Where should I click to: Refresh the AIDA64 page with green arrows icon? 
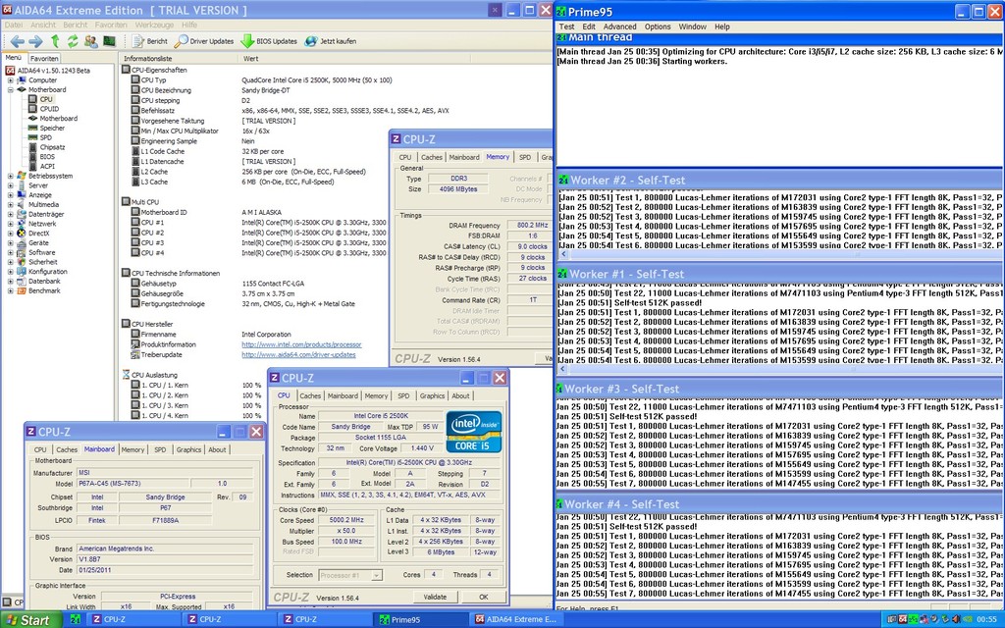(x=73, y=41)
